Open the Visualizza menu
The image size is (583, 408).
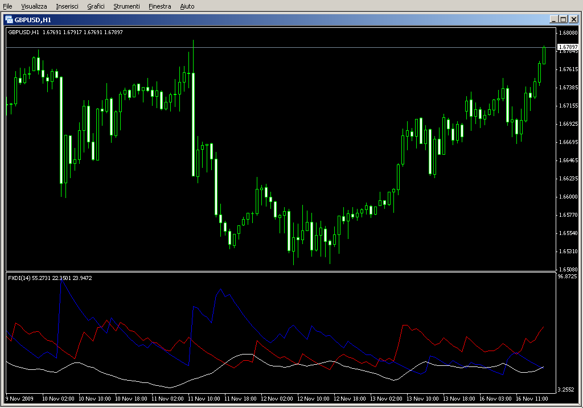34,6
